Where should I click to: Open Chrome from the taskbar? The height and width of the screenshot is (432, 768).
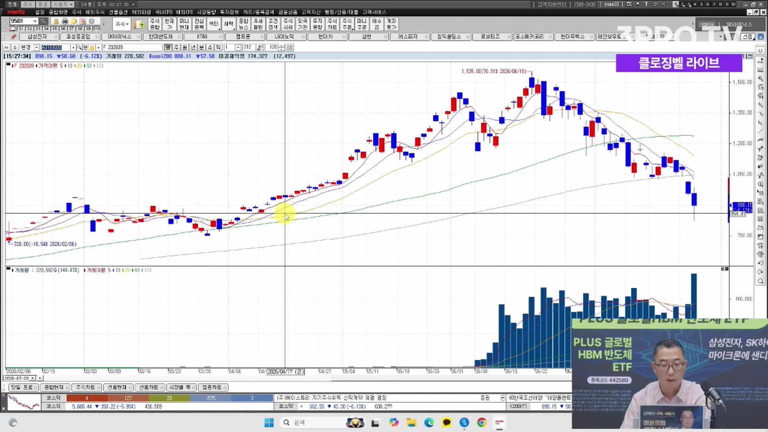(482, 422)
